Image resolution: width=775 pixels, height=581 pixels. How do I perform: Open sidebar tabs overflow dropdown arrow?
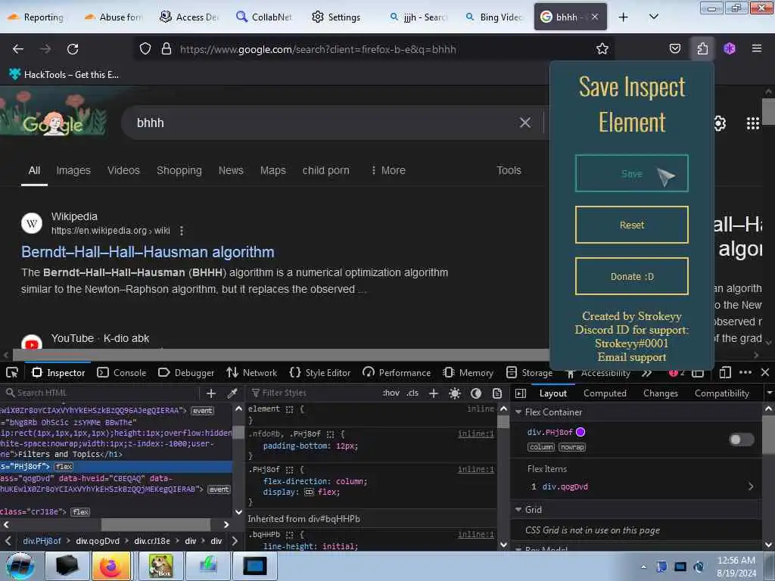[x=769, y=393]
